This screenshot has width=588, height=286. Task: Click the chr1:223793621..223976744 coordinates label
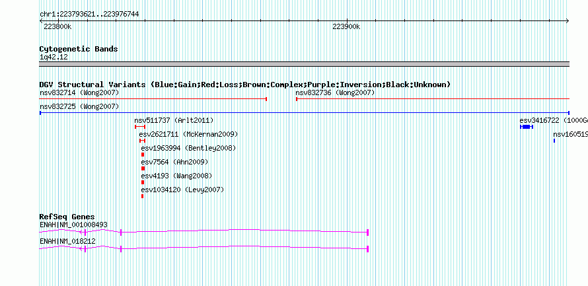(89, 15)
